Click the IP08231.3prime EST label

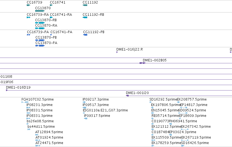tap(40, 105)
